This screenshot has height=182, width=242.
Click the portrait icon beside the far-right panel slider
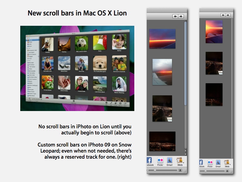(x=227, y=171)
